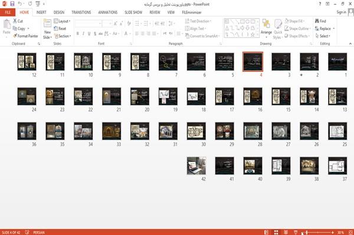
Task: Click the Start From Beginning icon
Action: pos(38,4)
